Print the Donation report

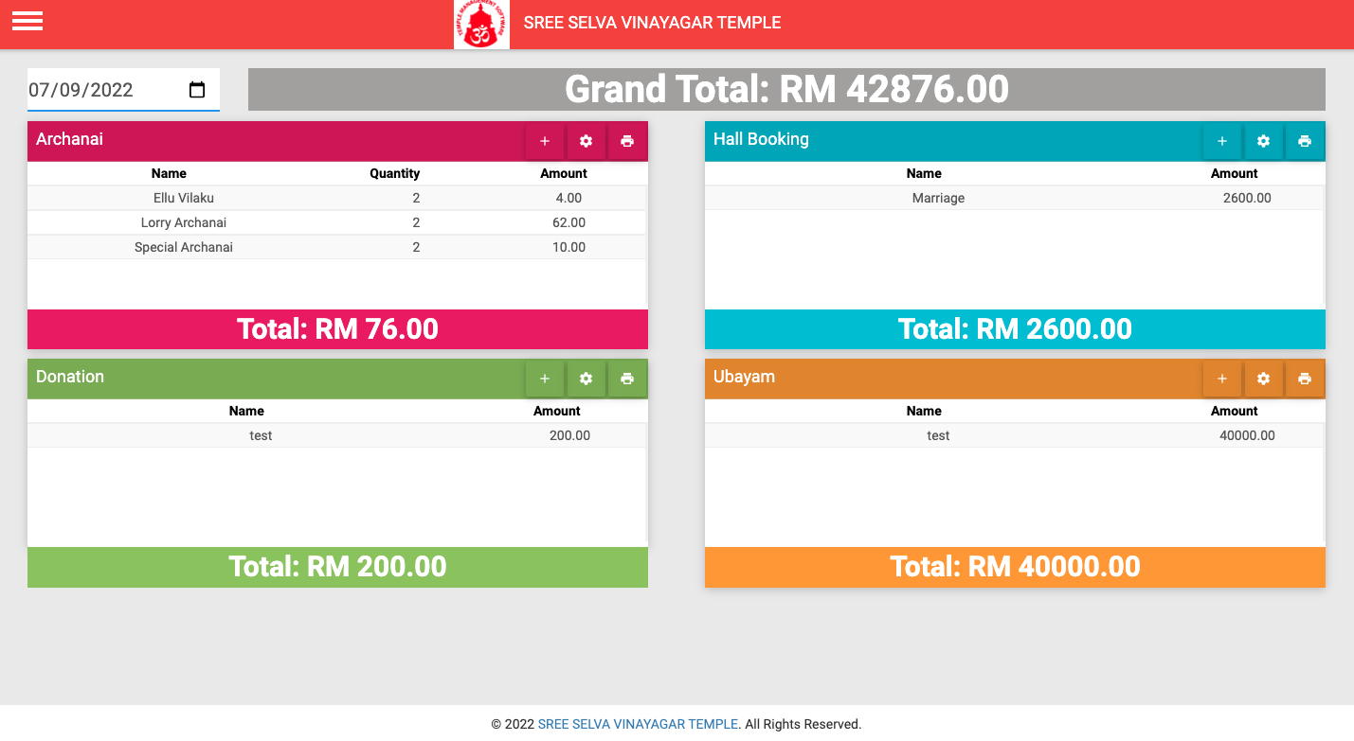pyautogui.click(x=626, y=379)
